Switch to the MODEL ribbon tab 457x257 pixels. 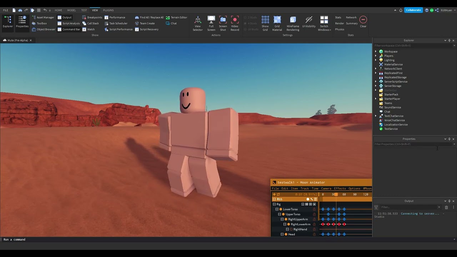[x=71, y=10]
